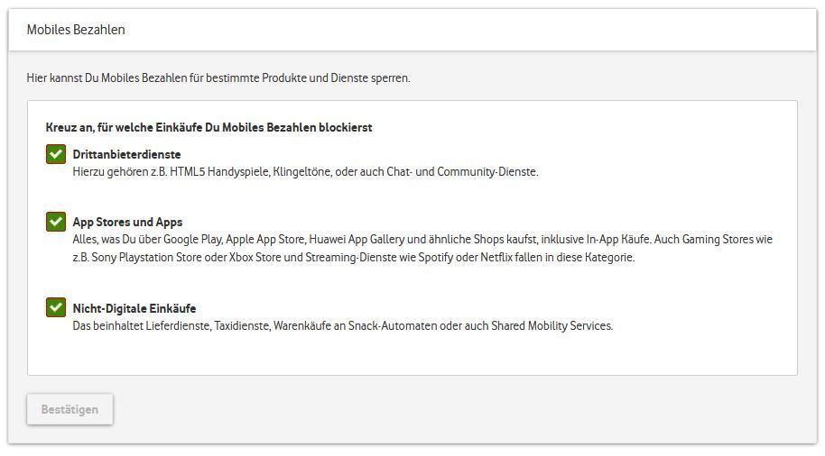
Task: Disable the Nicht-Digitale Einkäufe checkbox
Action: (56, 308)
